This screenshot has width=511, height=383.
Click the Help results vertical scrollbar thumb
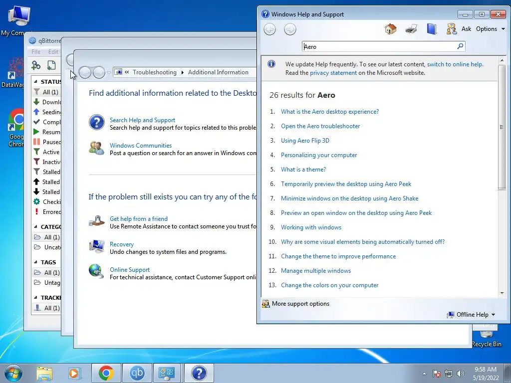point(502,127)
